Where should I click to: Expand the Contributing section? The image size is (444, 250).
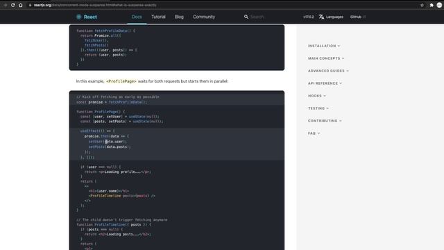coord(325,120)
